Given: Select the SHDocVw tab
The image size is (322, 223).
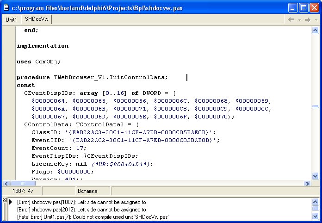Looking at the screenshot, I should [38, 19].
